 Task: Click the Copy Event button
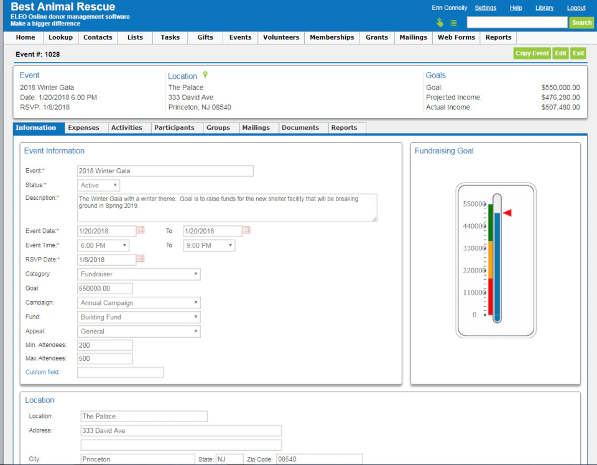coord(532,53)
